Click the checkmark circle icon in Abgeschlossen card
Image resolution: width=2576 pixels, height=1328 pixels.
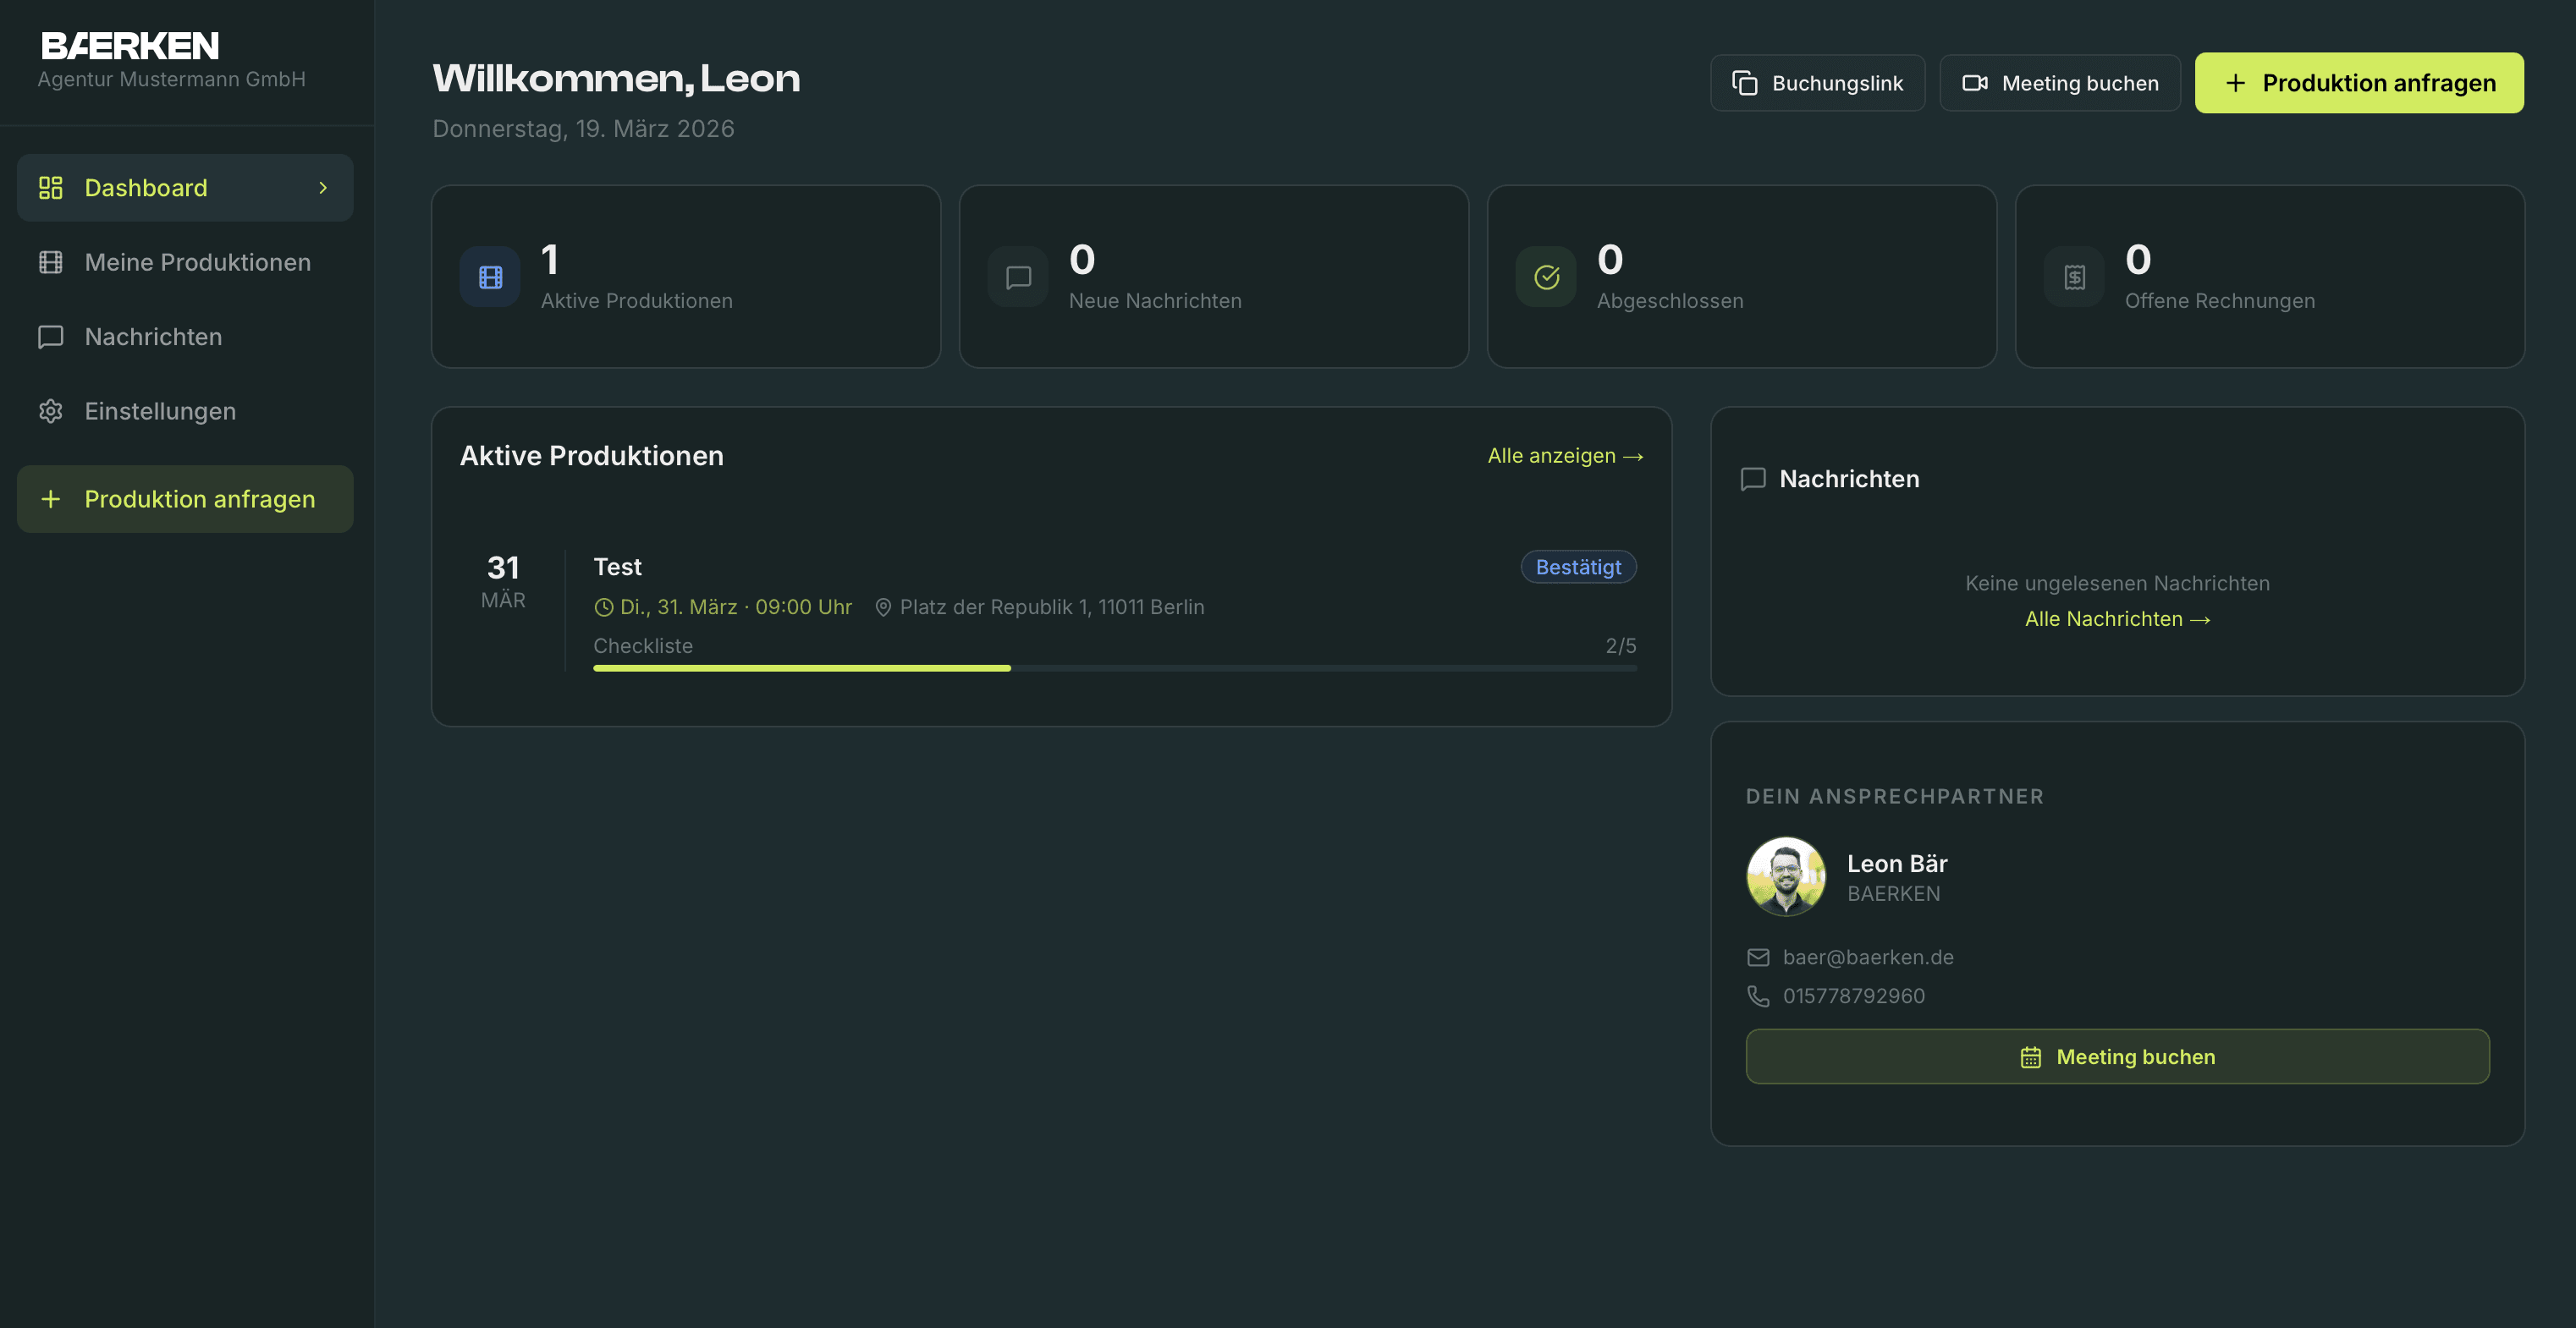point(1546,277)
